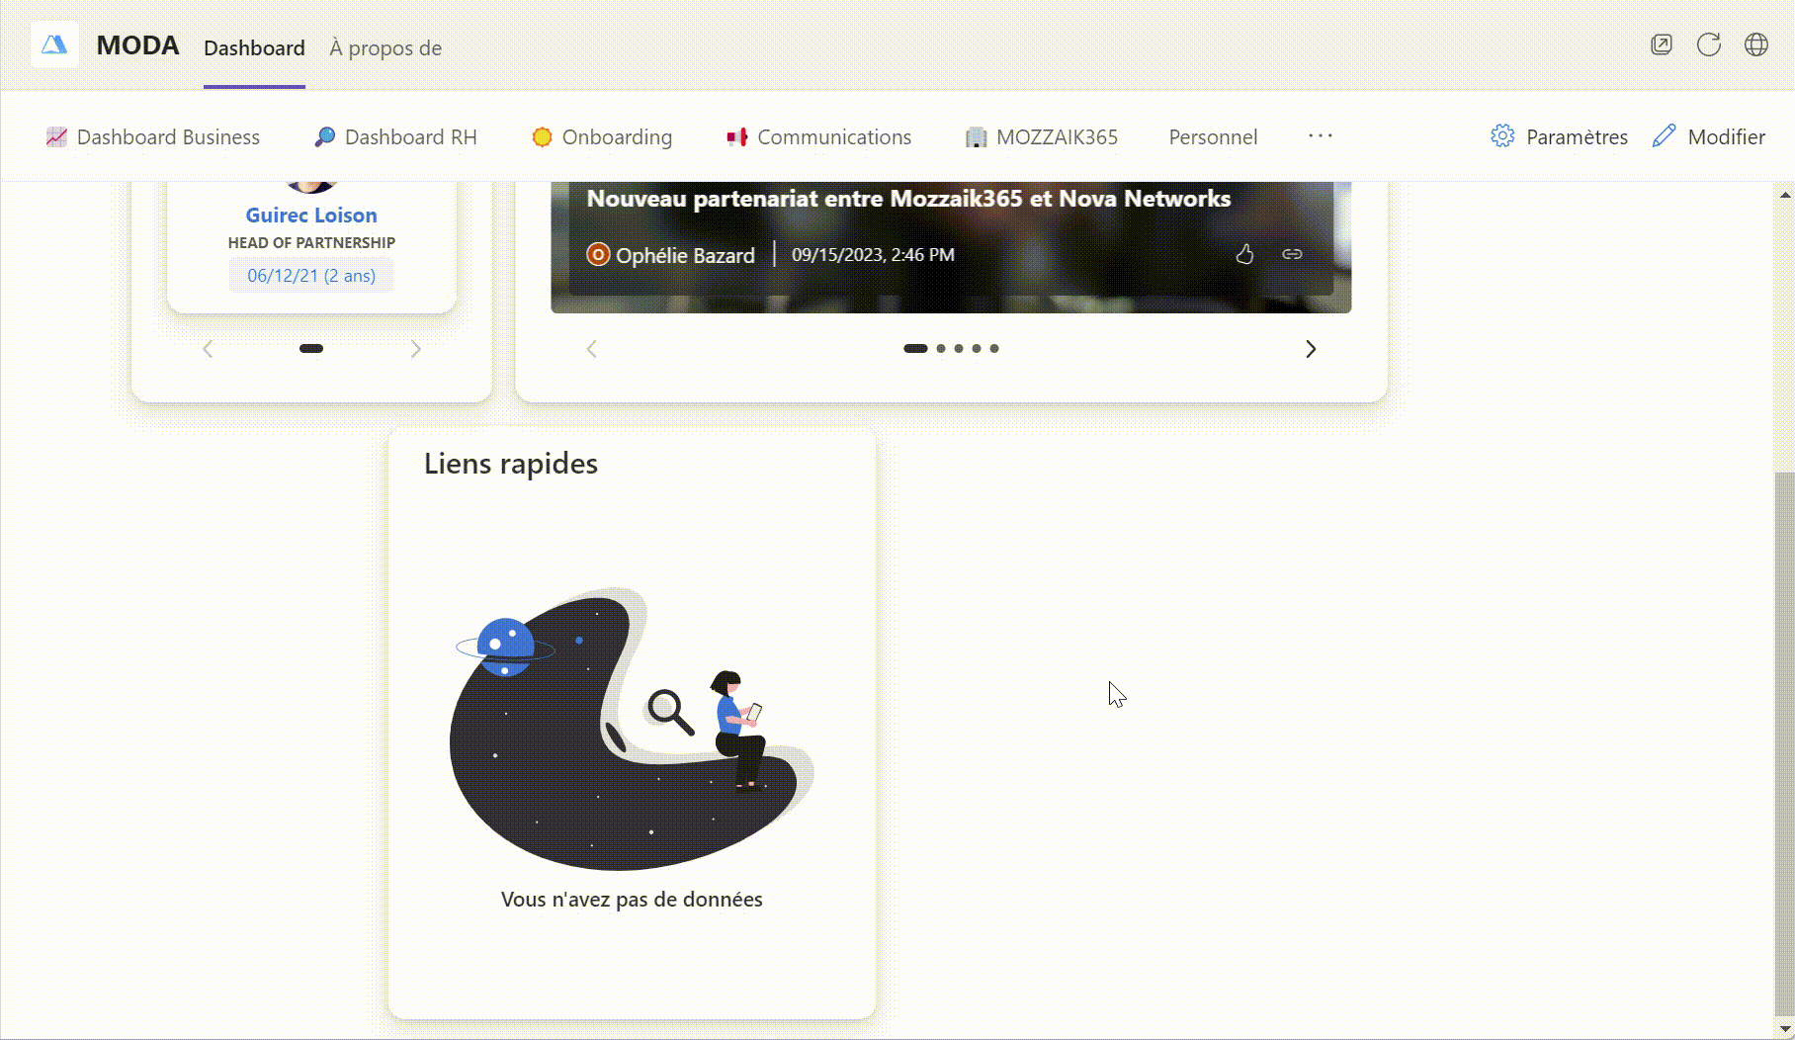Viewport: 1795px width, 1040px height.
Task: Click the Modifier pencil icon
Action: pos(1665,136)
